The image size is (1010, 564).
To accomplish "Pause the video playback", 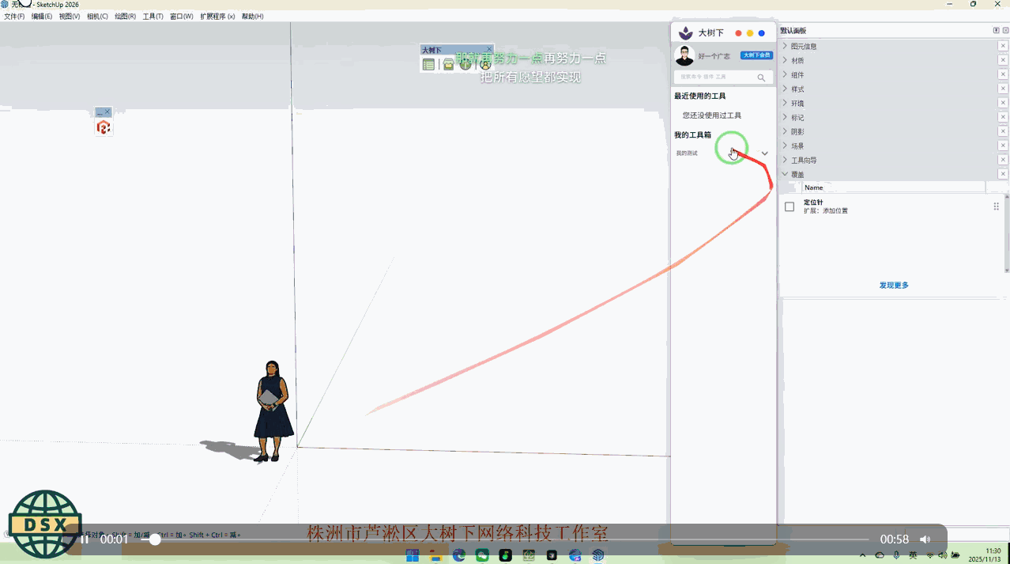I will pyautogui.click(x=85, y=539).
